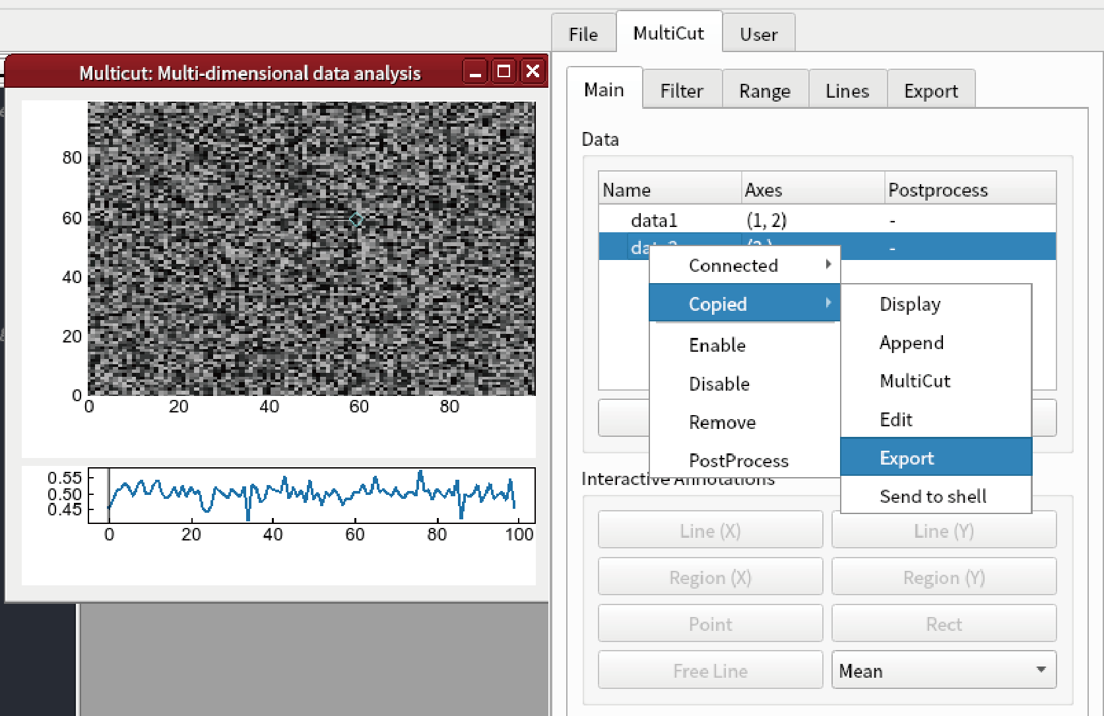Click the Point annotation button
The image size is (1104, 716).
710,624
